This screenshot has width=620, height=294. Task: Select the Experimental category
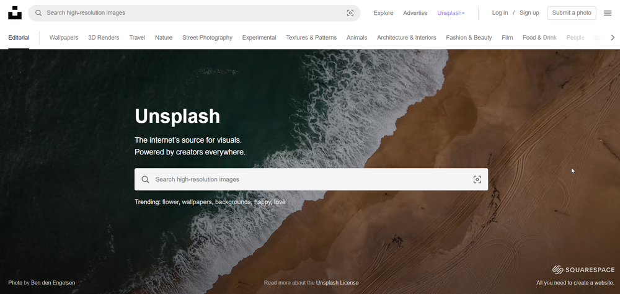point(259,38)
